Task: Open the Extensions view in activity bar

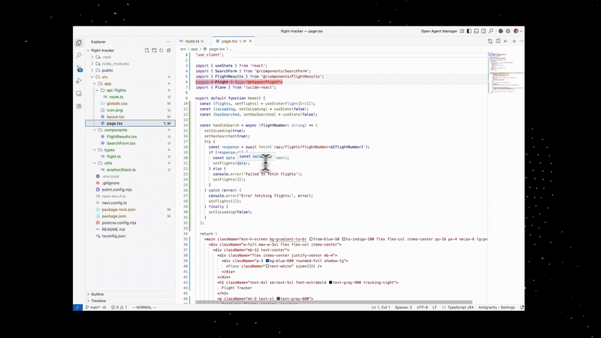Action: tap(79, 106)
